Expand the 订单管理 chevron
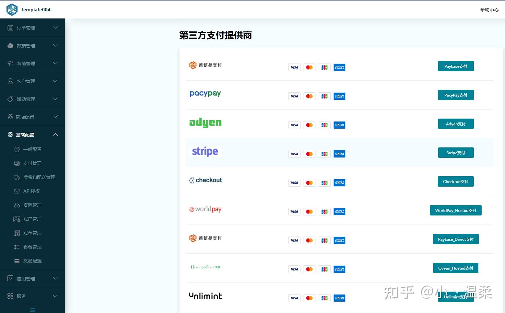The height and width of the screenshot is (313, 505). (55, 28)
